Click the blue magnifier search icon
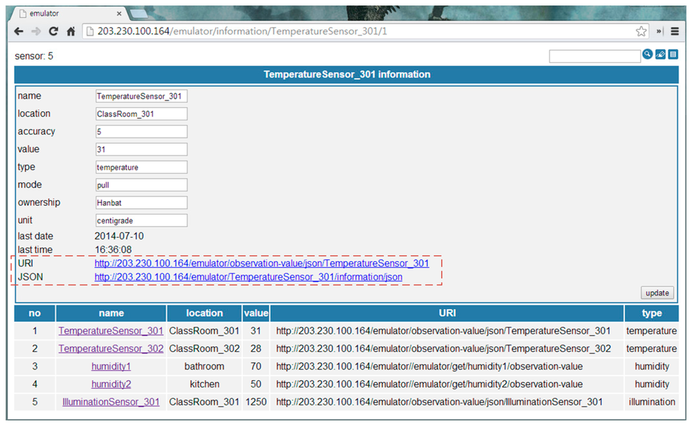The image size is (692, 426). pos(647,55)
